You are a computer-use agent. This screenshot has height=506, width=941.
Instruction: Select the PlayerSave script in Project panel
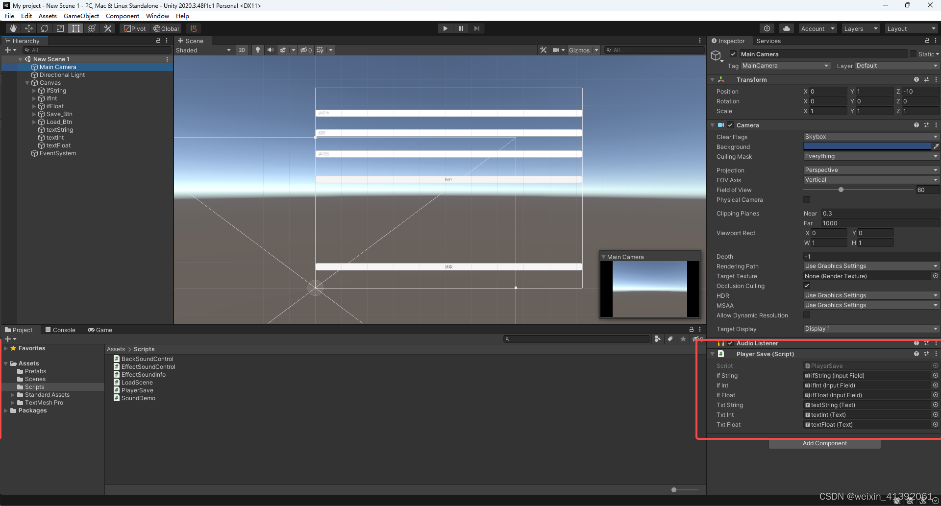[137, 390]
